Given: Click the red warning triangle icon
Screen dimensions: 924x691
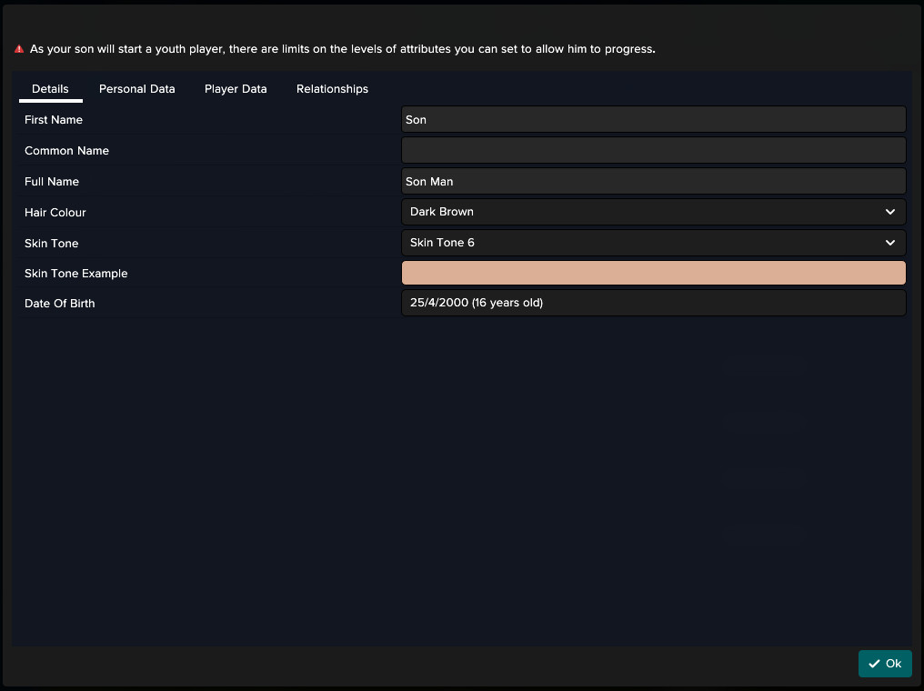Looking at the screenshot, I should [x=19, y=49].
